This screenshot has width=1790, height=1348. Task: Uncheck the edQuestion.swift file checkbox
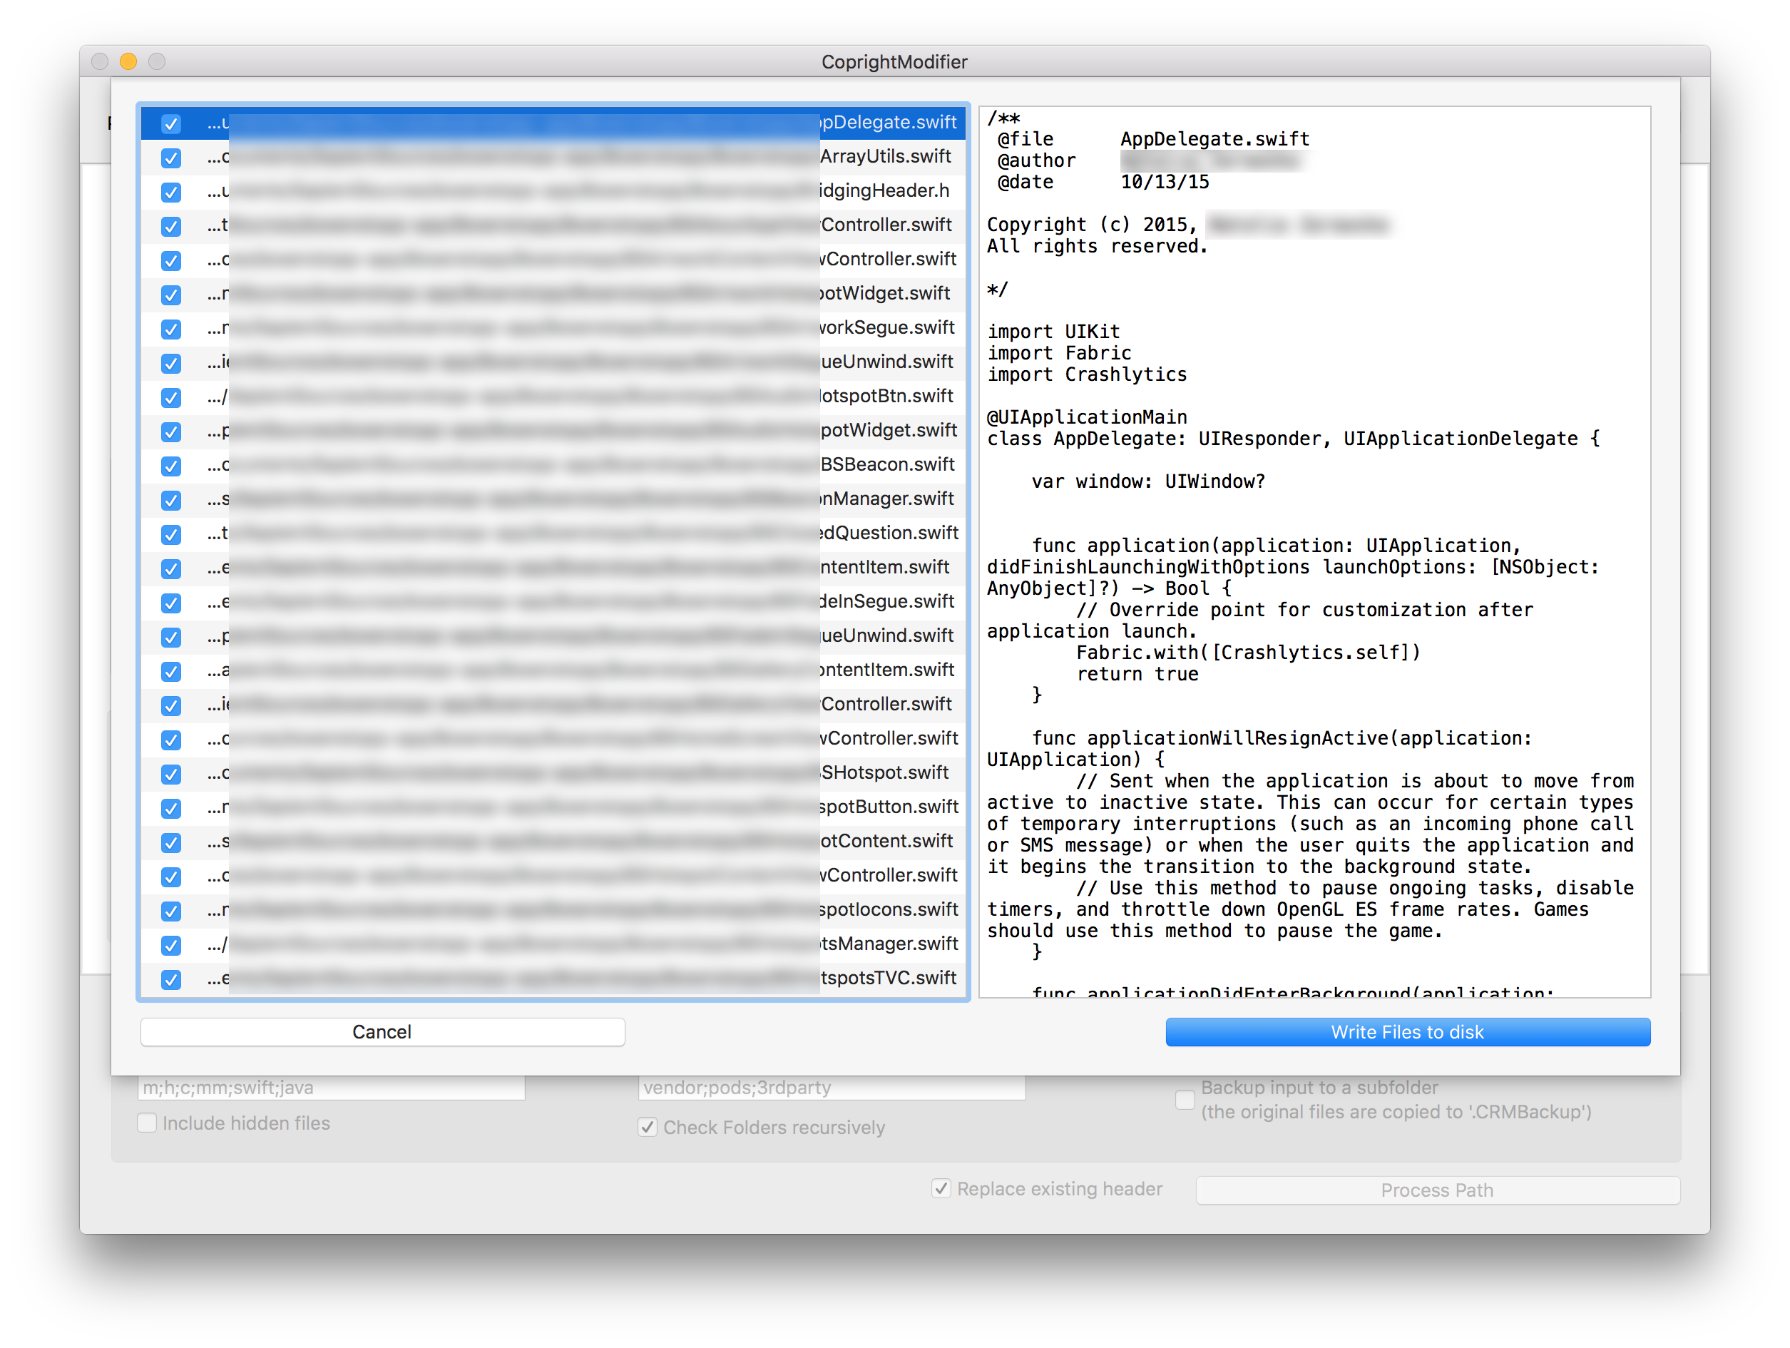[x=170, y=534]
